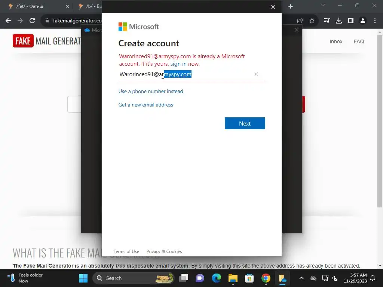Click the Next button in Create account dialog
This screenshot has height=287, width=383.
tap(245, 123)
